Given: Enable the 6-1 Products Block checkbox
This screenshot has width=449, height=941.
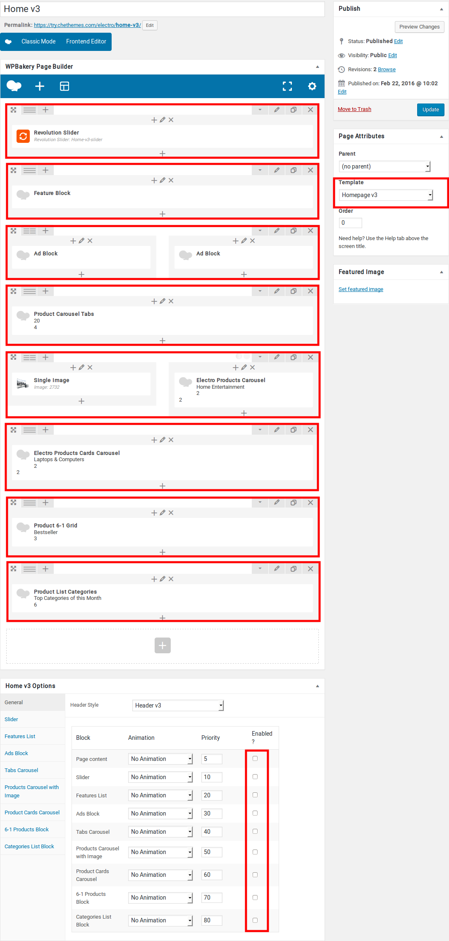Looking at the screenshot, I should pos(255,898).
